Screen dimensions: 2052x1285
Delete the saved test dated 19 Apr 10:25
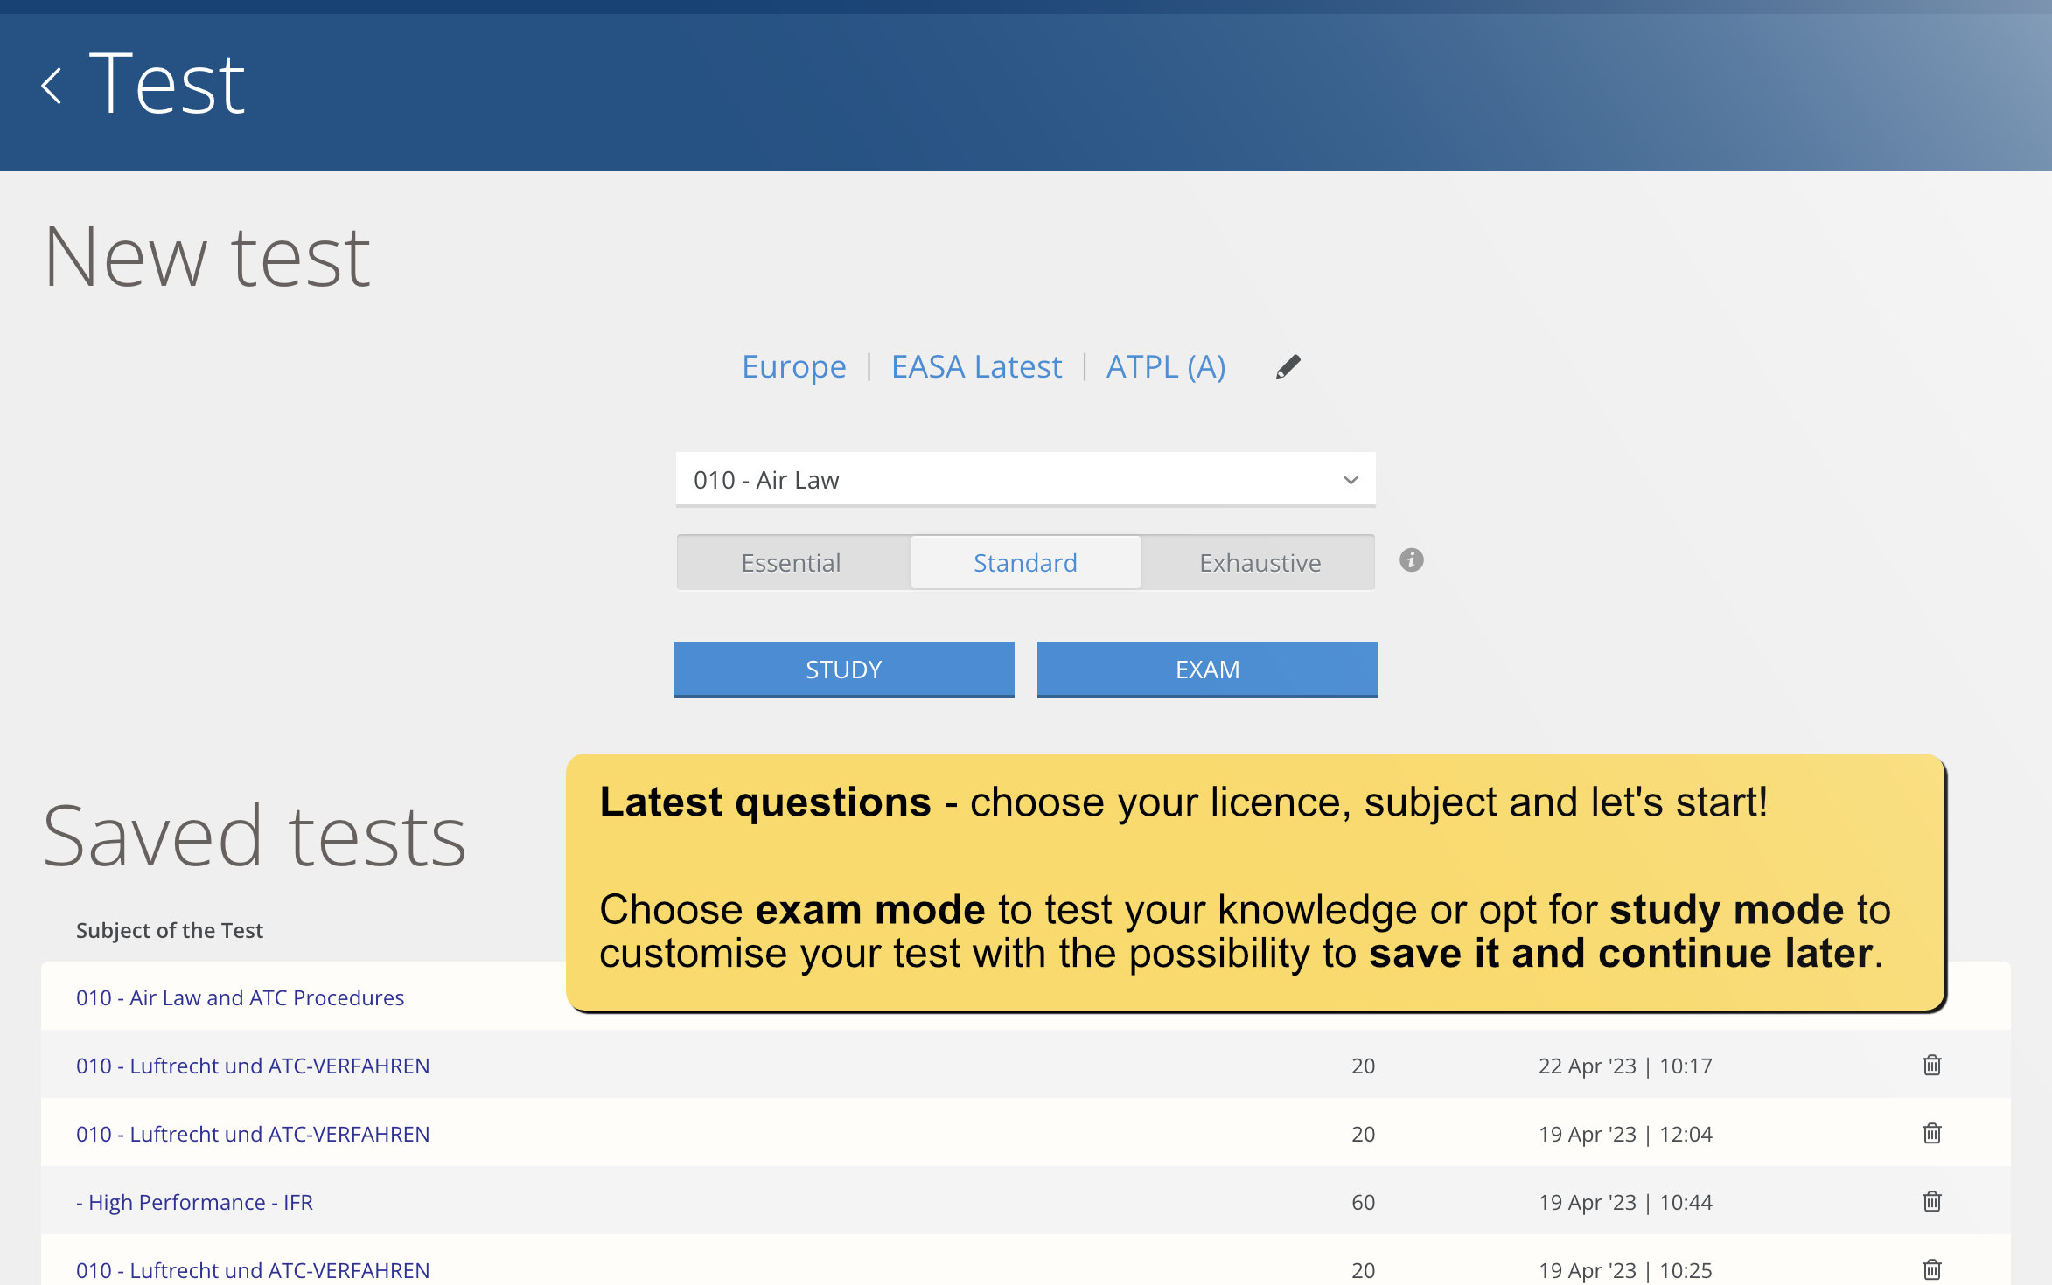pos(1930,1269)
